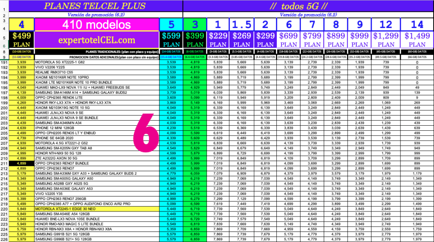Select the 'HONOR RMO-NX3 MAGIC 5 LITE BUNDLE' cell

97,224
